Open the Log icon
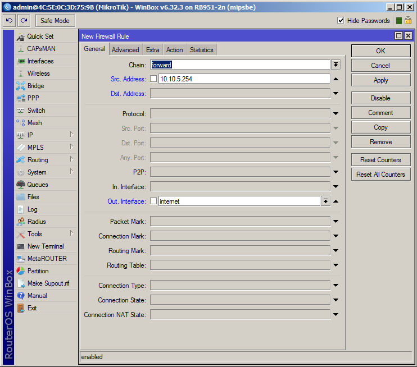Image resolution: width=417 pixels, height=367 pixels. tap(20, 209)
